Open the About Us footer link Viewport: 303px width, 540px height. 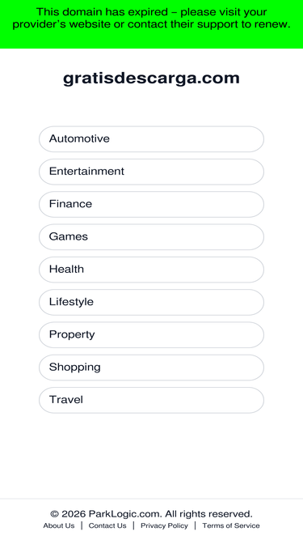click(59, 525)
